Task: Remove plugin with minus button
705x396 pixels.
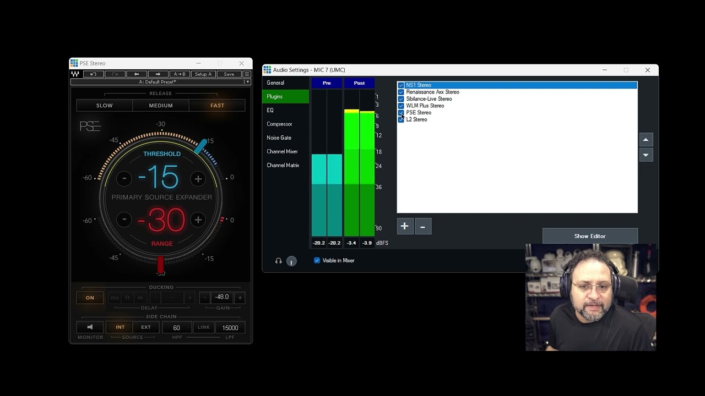Action: [422, 226]
